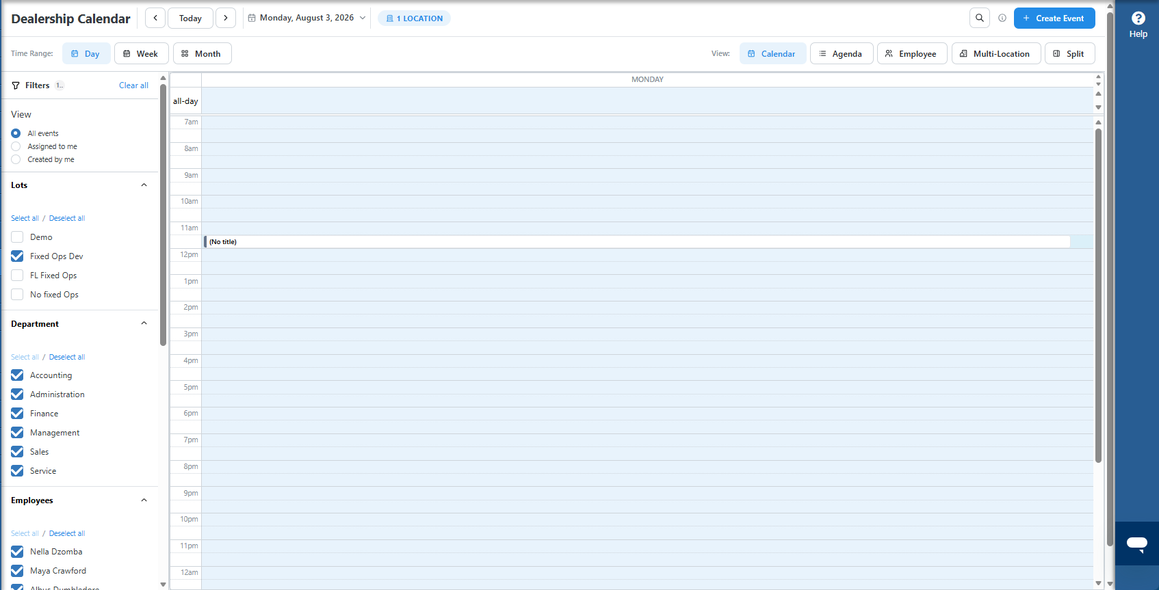The width and height of the screenshot is (1159, 590).
Task: Uncheck the Management department
Action: (17, 433)
